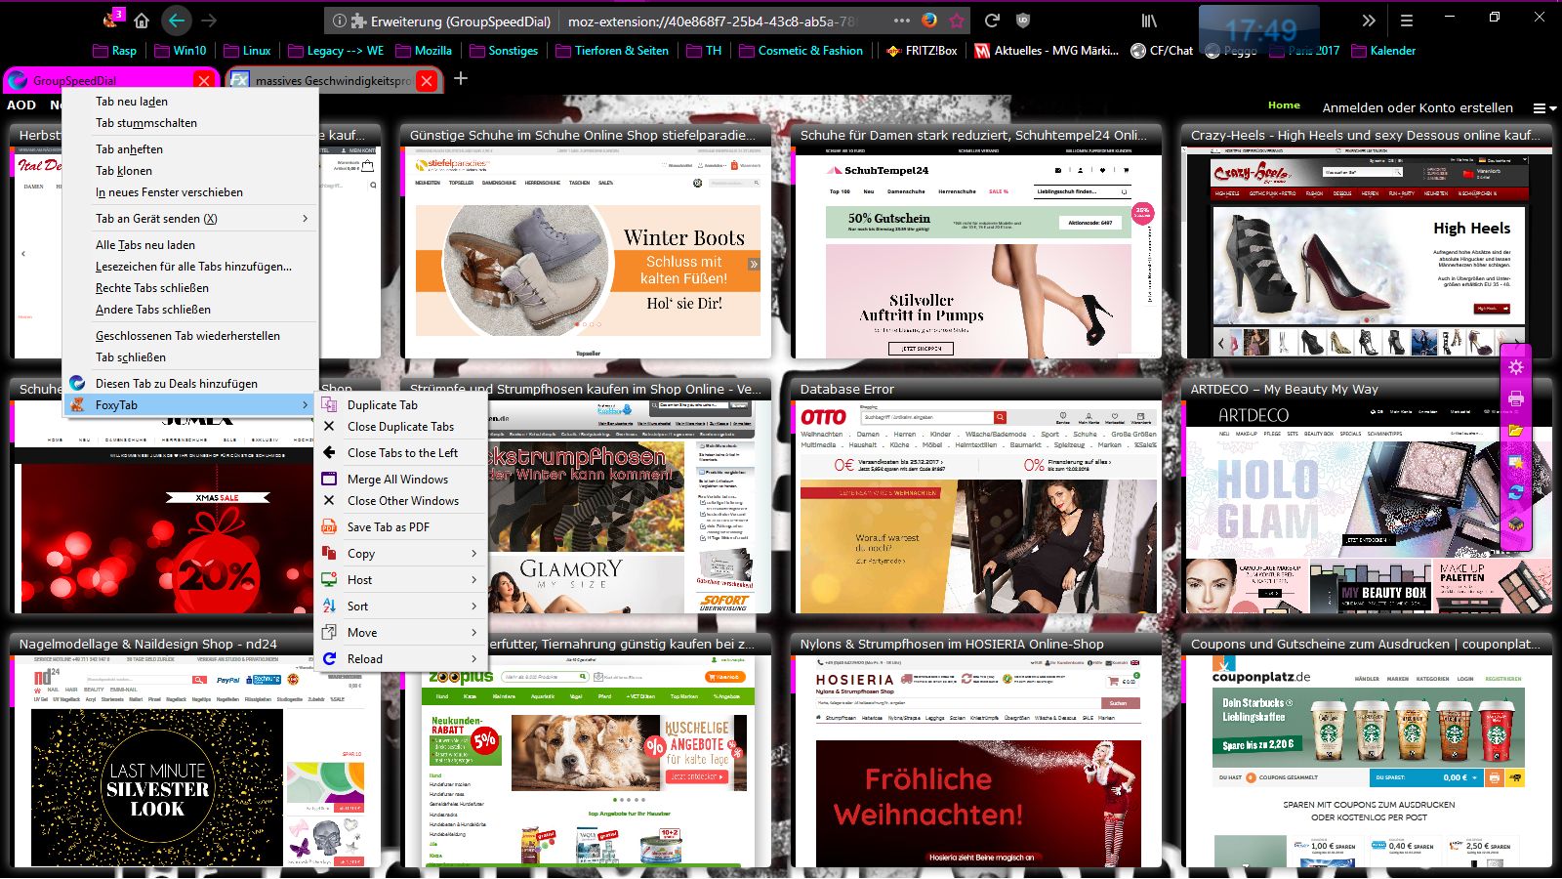Select Close Tabs to the Left
The image size is (1562, 879).
click(x=400, y=452)
